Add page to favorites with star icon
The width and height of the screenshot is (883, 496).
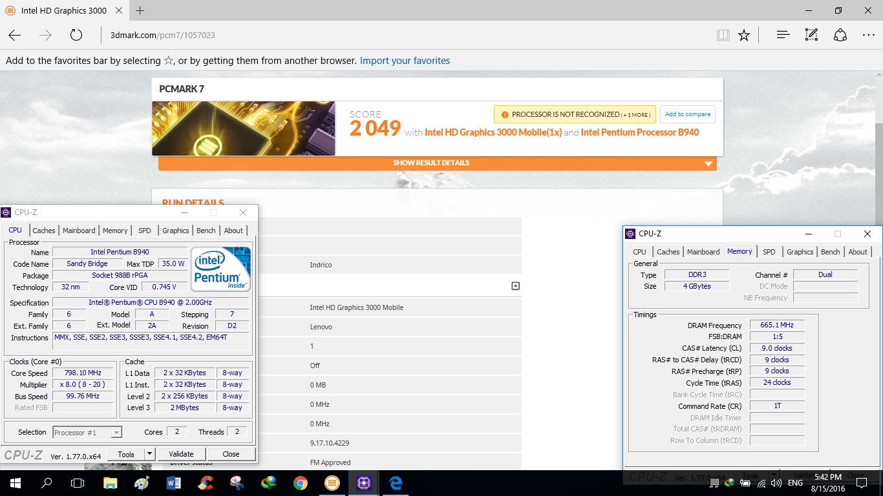(744, 35)
